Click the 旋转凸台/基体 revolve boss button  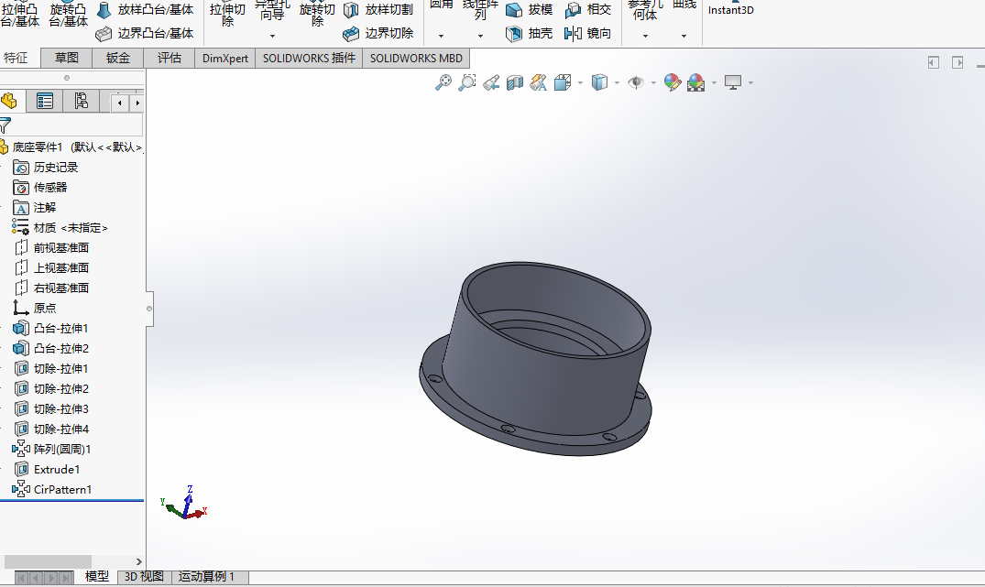(68, 15)
